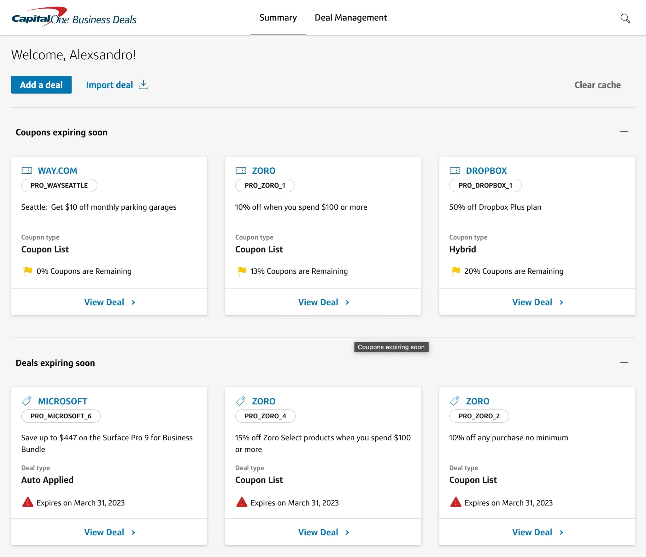Click '0% Coupons are Remaining' text

tap(84, 271)
